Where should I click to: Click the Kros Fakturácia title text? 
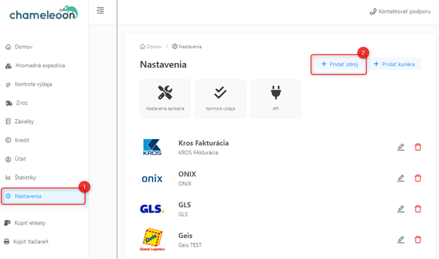tap(204, 143)
